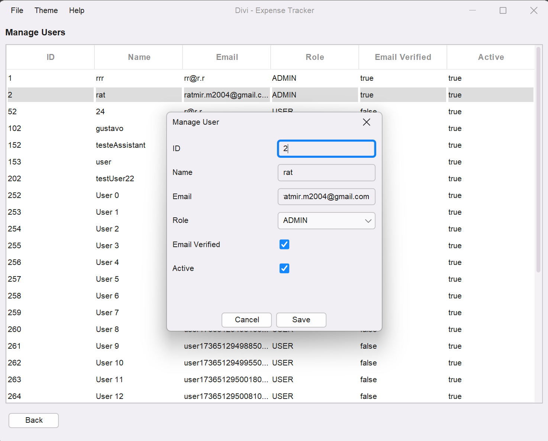Close the Manage User dialog
The height and width of the screenshot is (441, 548).
click(366, 122)
